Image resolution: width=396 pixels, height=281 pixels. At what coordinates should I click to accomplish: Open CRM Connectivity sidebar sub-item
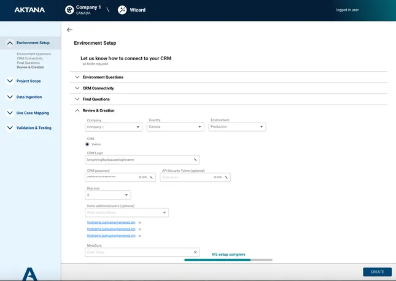pyautogui.click(x=30, y=58)
